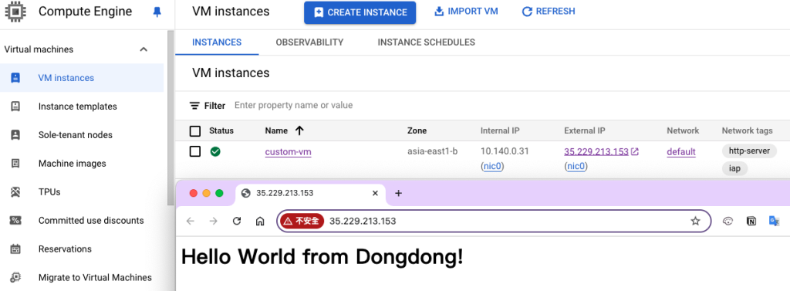Screen dimensions: 790x291
Task: Click the Migrate to Virtual Machines icon
Action: tap(15, 277)
